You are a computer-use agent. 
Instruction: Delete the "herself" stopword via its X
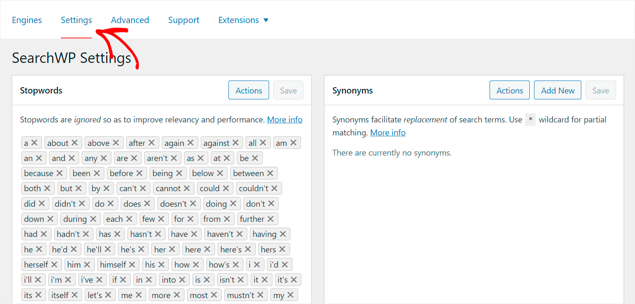[54, 265]
